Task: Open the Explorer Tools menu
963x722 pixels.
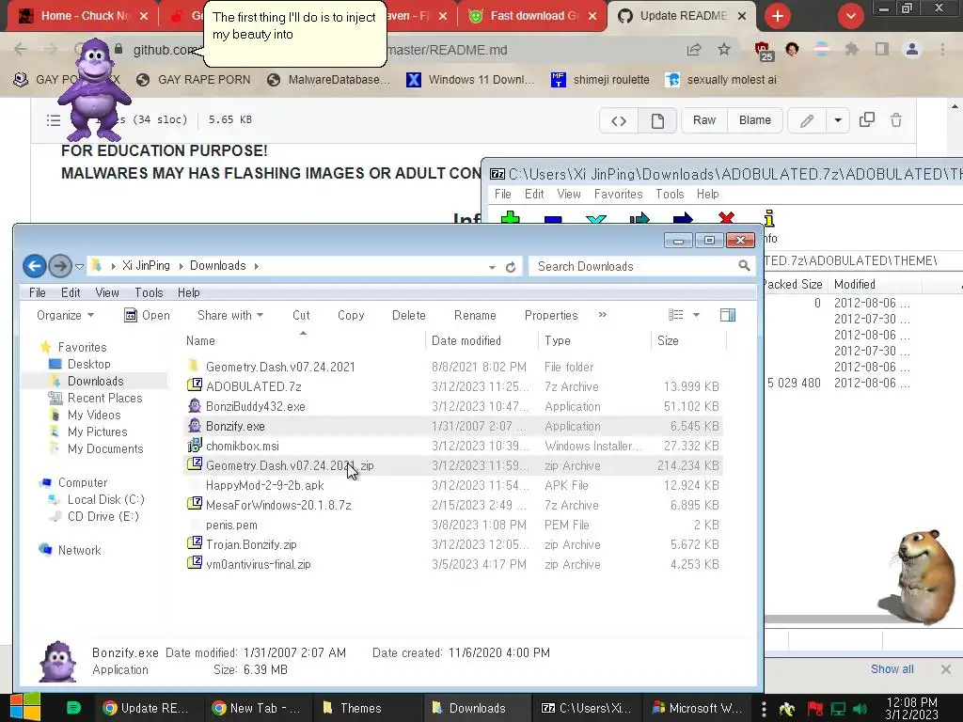Action: (x=149, y=293)
